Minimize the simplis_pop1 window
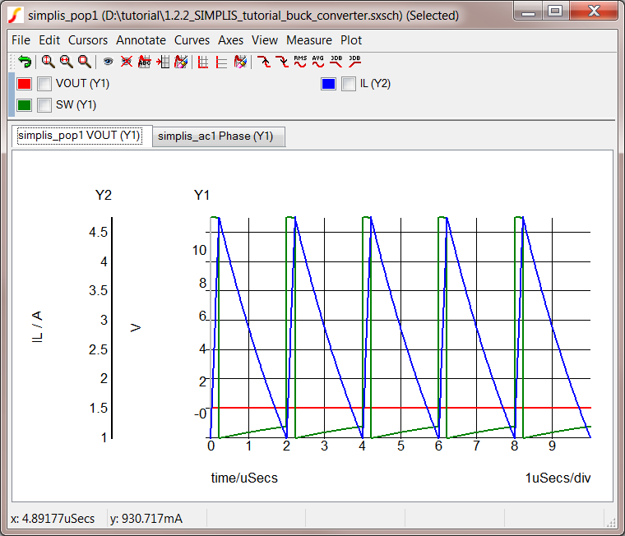The height and width of the screenshot is (536, 625). click(528, 12)
